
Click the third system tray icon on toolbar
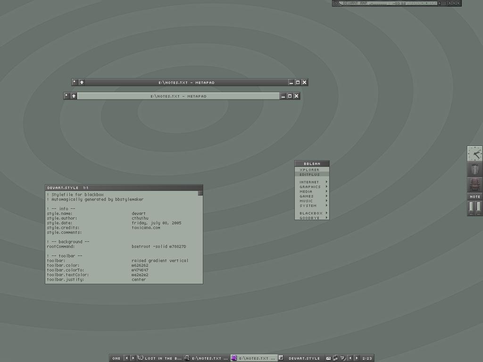(342, 358)
